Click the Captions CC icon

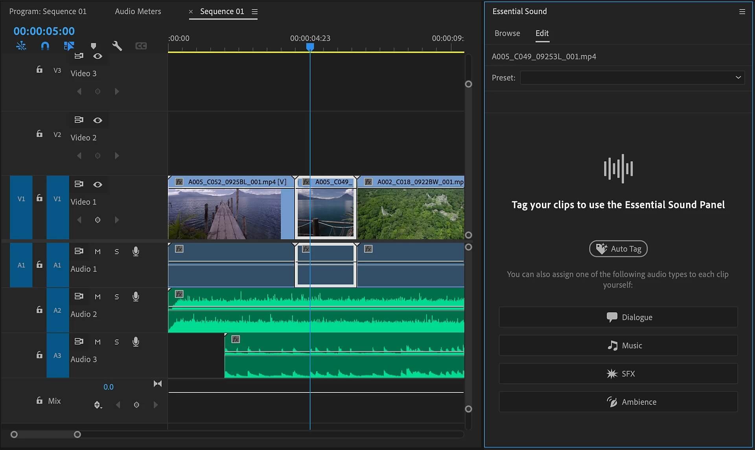click(141, 46)
